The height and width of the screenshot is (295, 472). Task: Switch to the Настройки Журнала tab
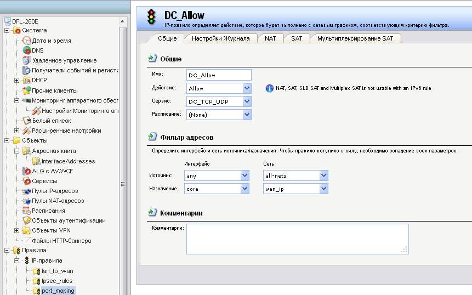coord(220,38)
